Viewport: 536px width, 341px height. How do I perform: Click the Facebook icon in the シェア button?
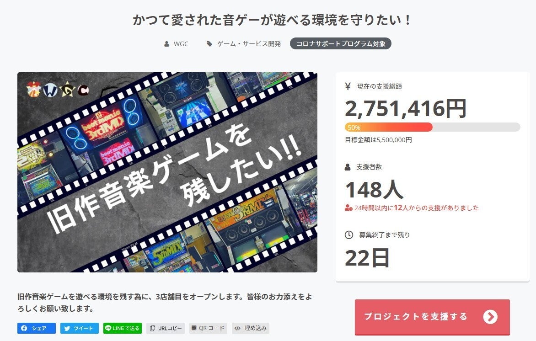pos(24,328)
